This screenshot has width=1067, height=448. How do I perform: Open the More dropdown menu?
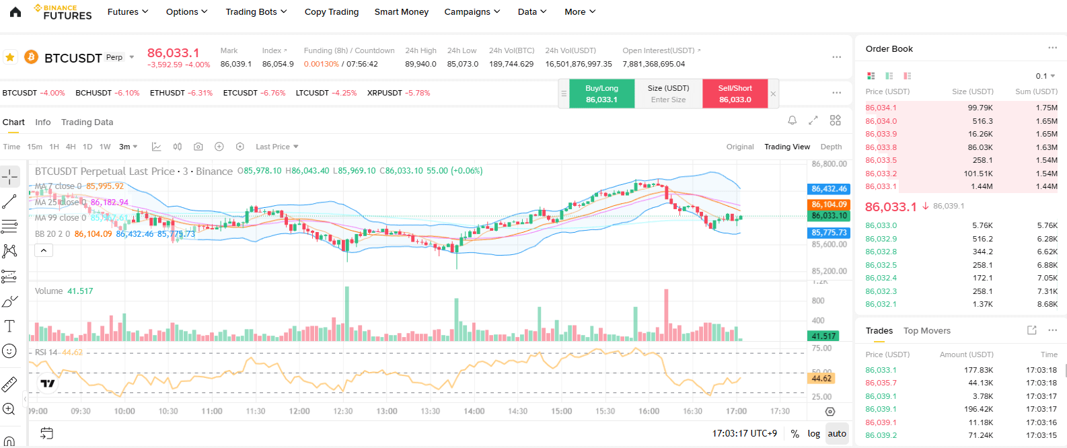[x=580, y=11]
